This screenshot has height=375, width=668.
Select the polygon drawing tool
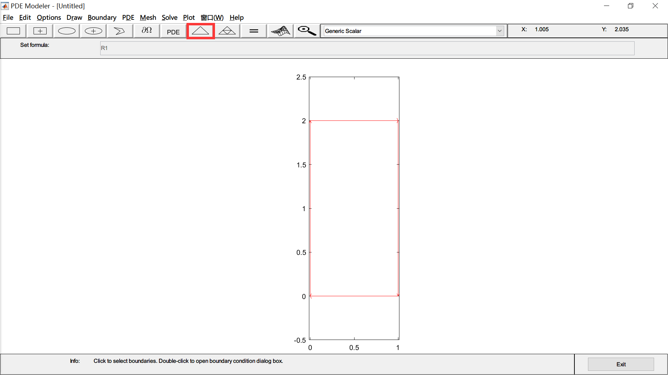(119, 31)
